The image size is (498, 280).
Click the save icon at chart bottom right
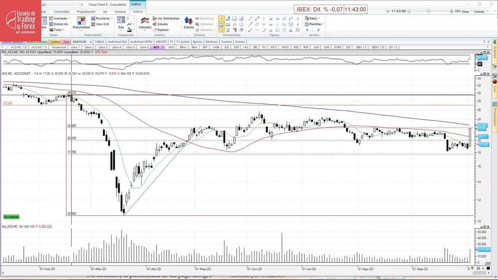point(478,268)
